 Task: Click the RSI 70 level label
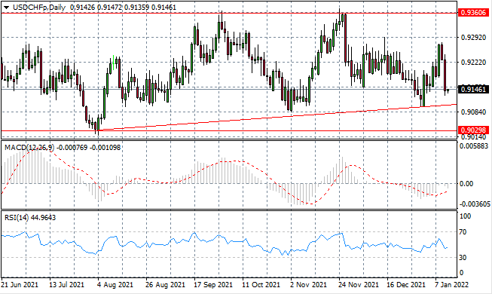463,232
